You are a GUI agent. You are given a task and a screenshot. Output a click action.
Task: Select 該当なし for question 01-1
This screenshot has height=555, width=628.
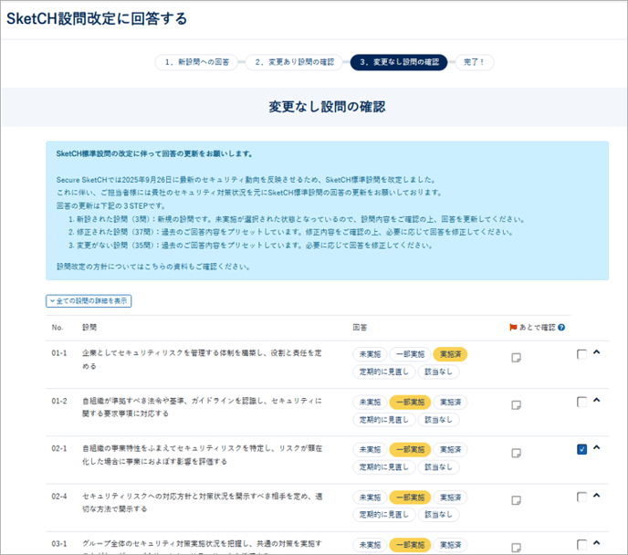(438, 372)
